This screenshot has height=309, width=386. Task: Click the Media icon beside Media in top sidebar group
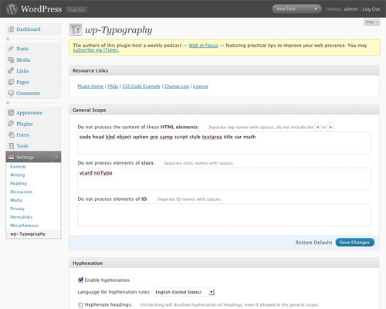pyautogui.click(x=11, y=59)
